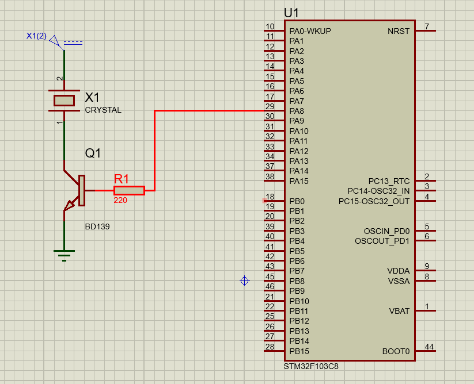Click the PA9 pin 30 line
This screenshot has width=474, height=384.
(x=275, y=120)
